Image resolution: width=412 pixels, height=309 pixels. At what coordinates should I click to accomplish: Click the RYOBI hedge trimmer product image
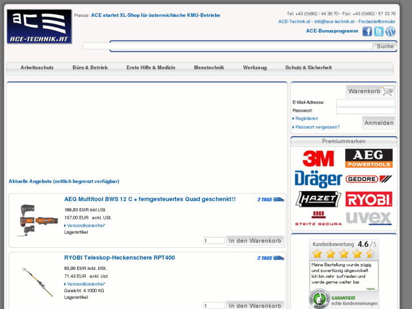[x=37, y=282]
